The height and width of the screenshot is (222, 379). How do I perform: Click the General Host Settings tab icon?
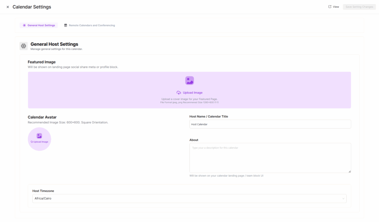[x=24, y=25]
